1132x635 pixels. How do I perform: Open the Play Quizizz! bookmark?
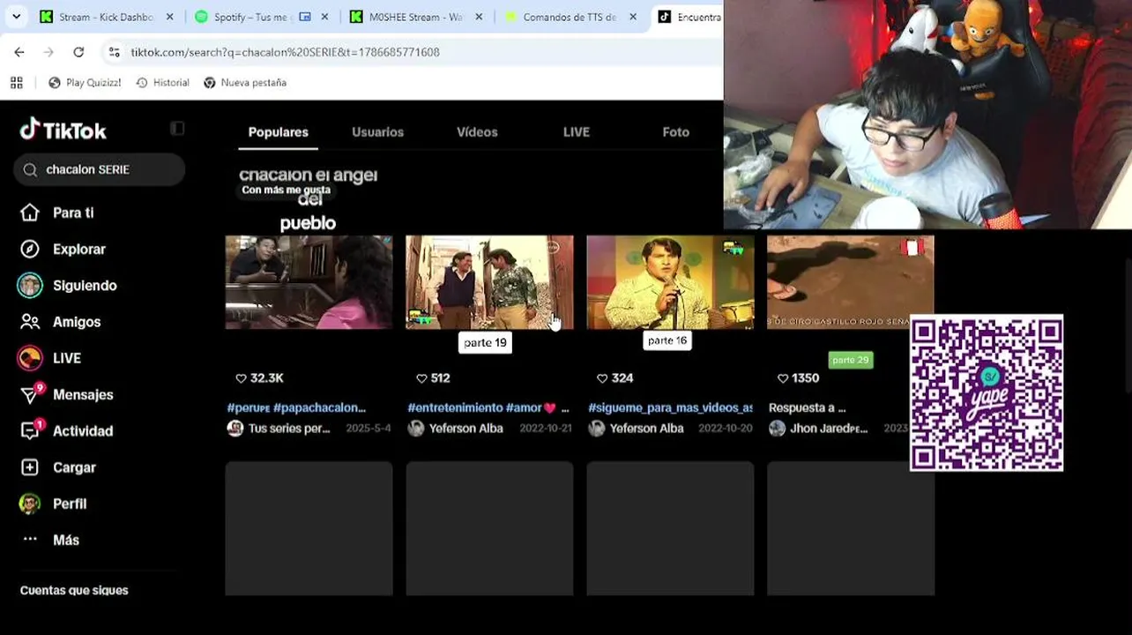coord(85,82)
